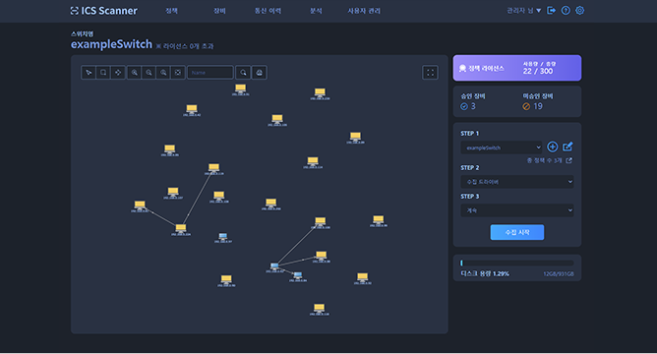Click the blue hub node with three links
657x354 pixels.
pos(274,266)
